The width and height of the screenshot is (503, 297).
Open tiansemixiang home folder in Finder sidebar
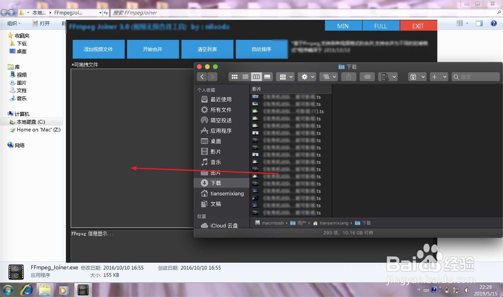click(221, 194)
